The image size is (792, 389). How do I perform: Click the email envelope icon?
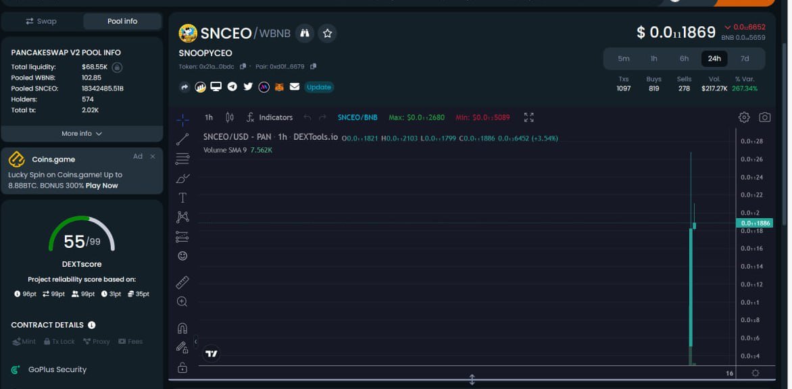(295, 86)
